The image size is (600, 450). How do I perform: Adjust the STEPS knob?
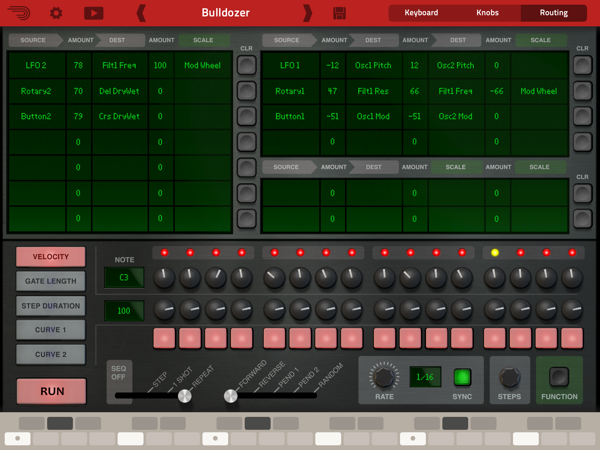pyautogui.click(x=510, y=377)
